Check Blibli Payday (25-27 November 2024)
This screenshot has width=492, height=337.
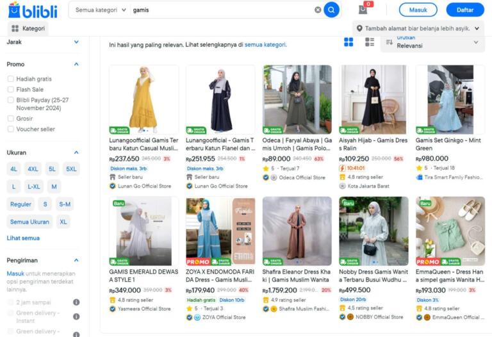(11, 100)
